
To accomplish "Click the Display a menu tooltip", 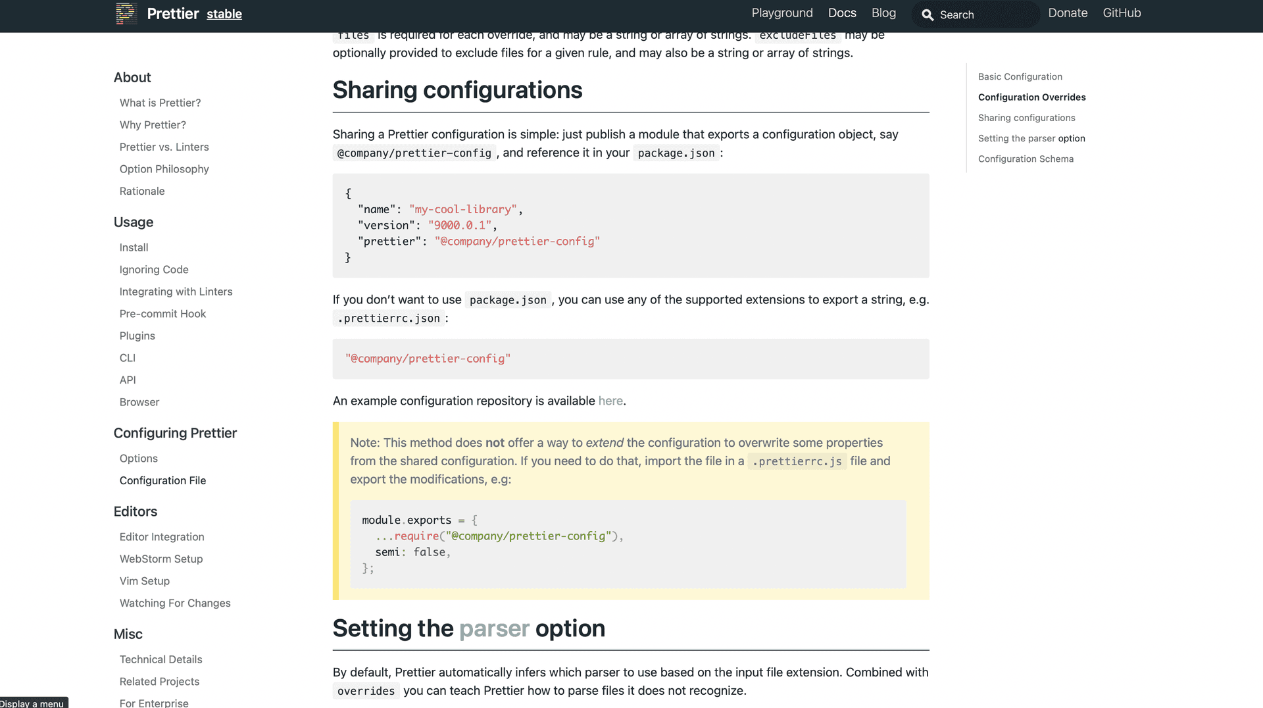I will coord(34,703).
